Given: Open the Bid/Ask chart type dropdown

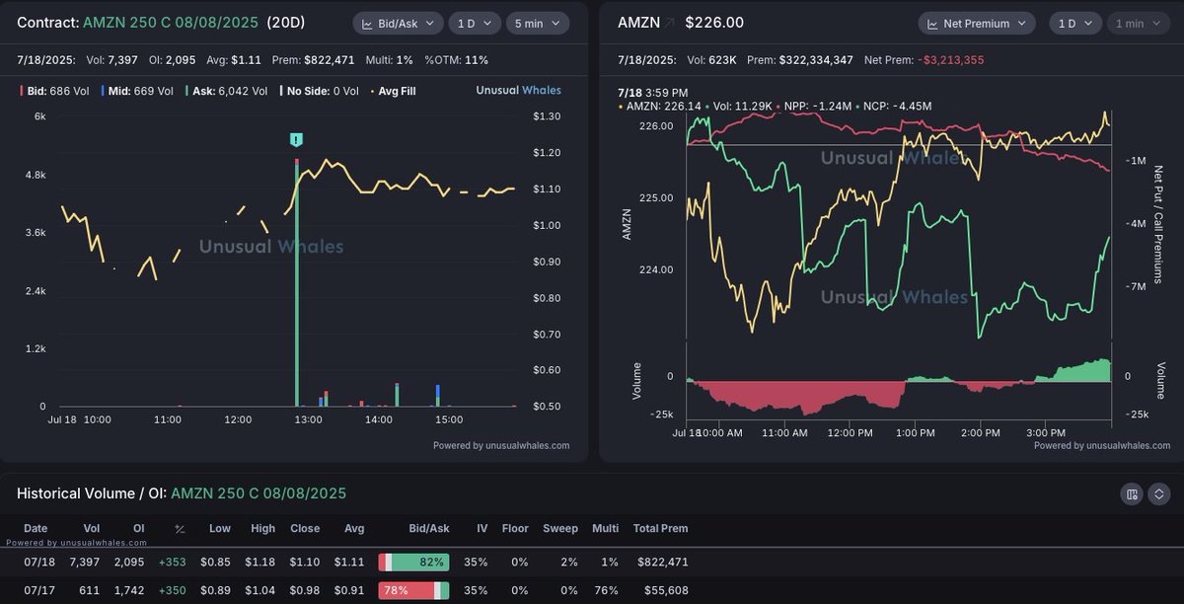Looking at the screenshot, I should [x=398, y=23].
